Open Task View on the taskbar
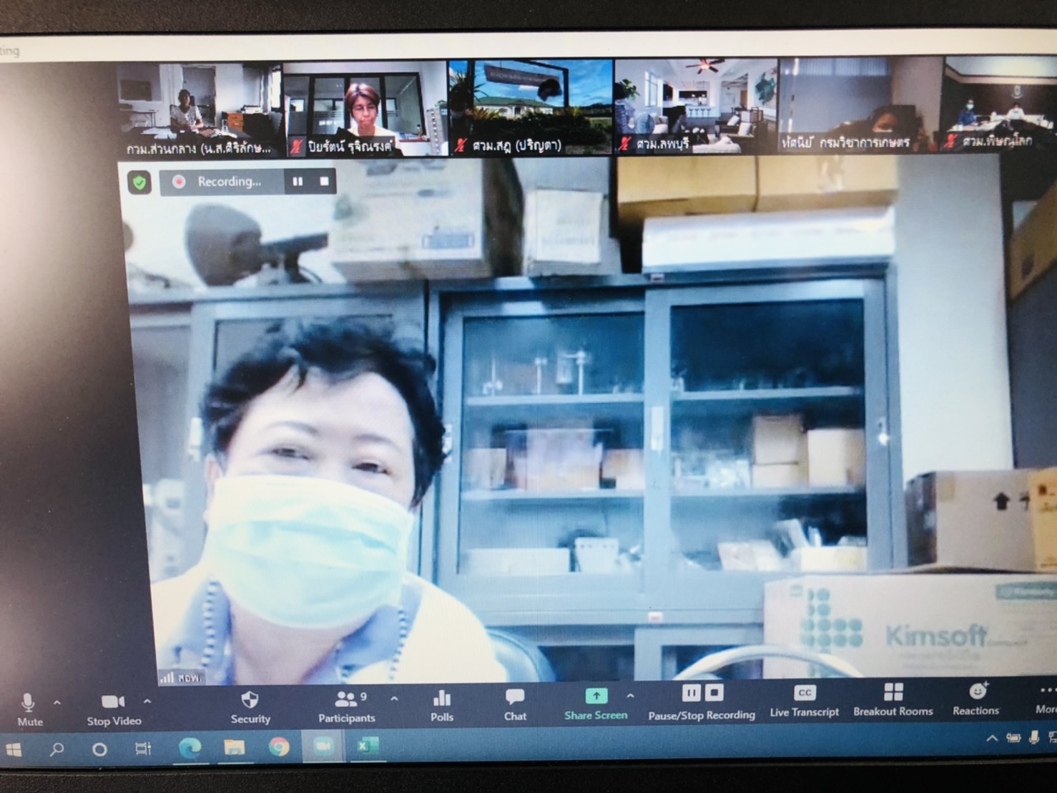Viewport: 1057px width, 793px height. 143,749
